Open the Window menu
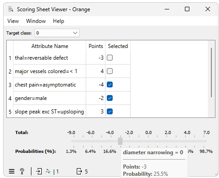Screen dimensions: 219x178 [36, 21]
